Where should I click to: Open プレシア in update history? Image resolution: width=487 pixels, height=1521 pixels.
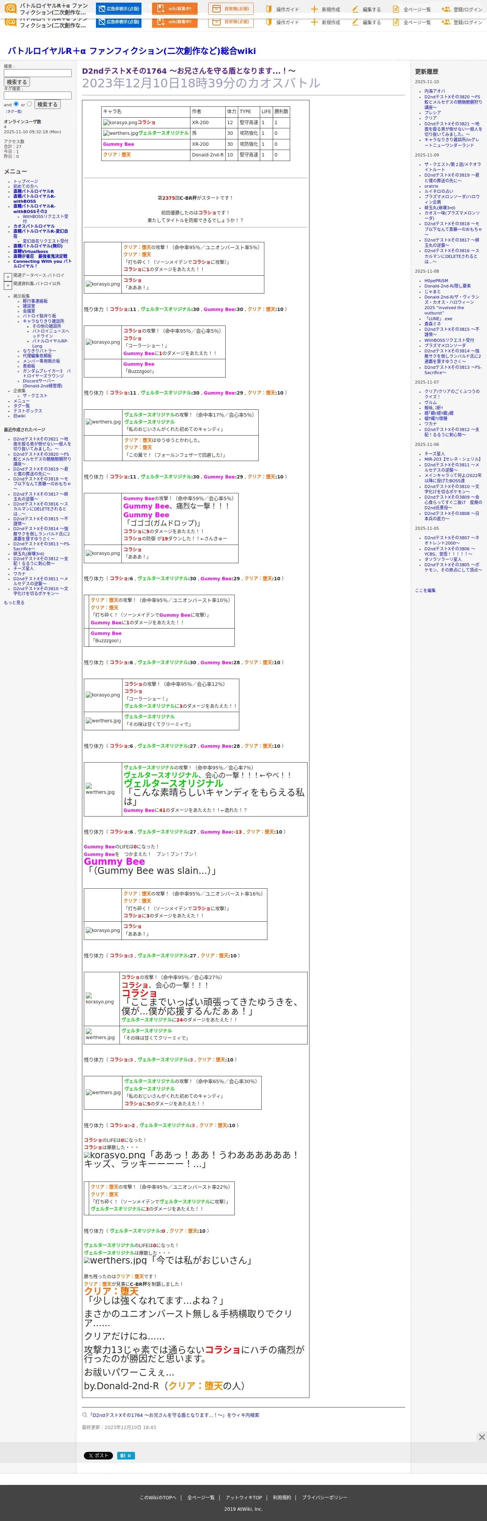(x=433, y=113)
